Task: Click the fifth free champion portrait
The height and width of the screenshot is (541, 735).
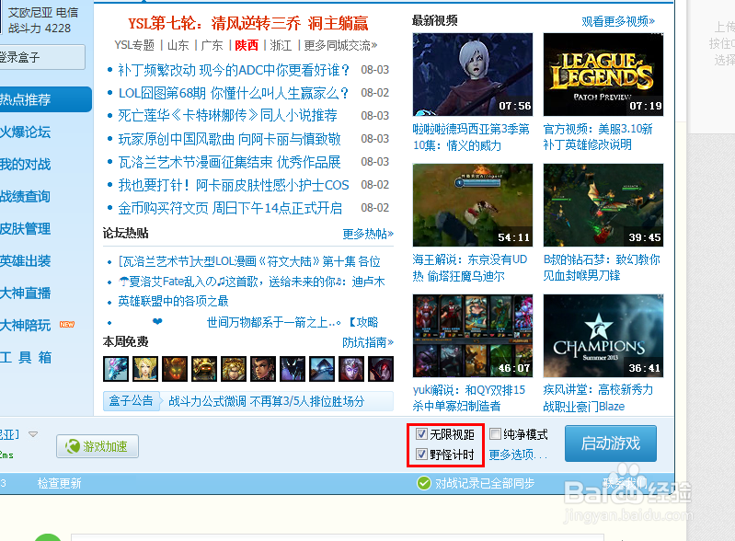Action: pyautogui.click(x=234, y=368)
